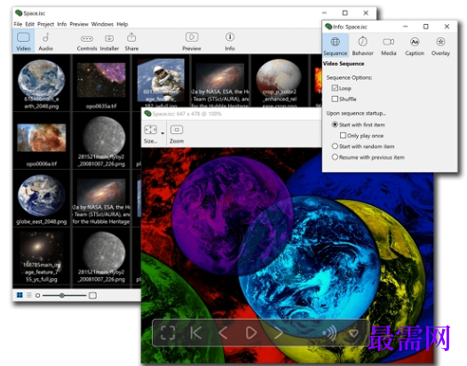Open the Audio section
467x366 pixels.
click(45, 41)
